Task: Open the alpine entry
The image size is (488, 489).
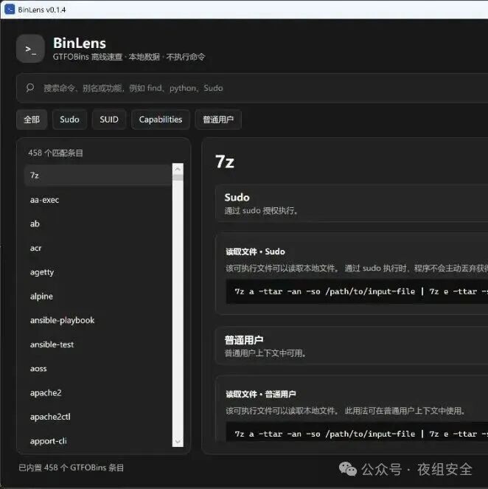Action: click(x=98, y=296)
